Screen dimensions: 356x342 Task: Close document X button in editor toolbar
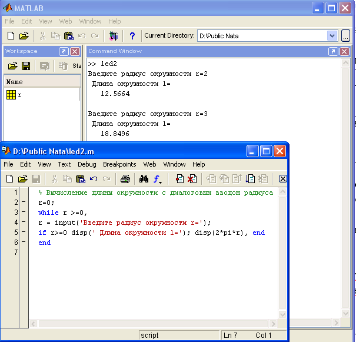pyautogui.click(x=282, y=179)
